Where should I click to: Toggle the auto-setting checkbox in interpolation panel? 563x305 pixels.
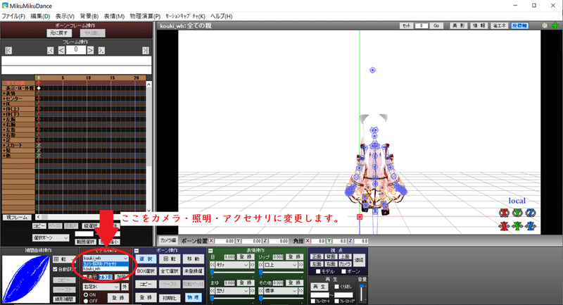click(x=56, y=269)
